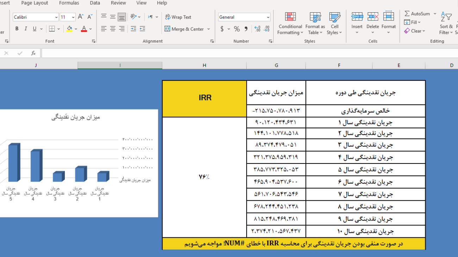Click AutoSum button
The height and width of the screenshot is (257, 458).
(417, 14)
